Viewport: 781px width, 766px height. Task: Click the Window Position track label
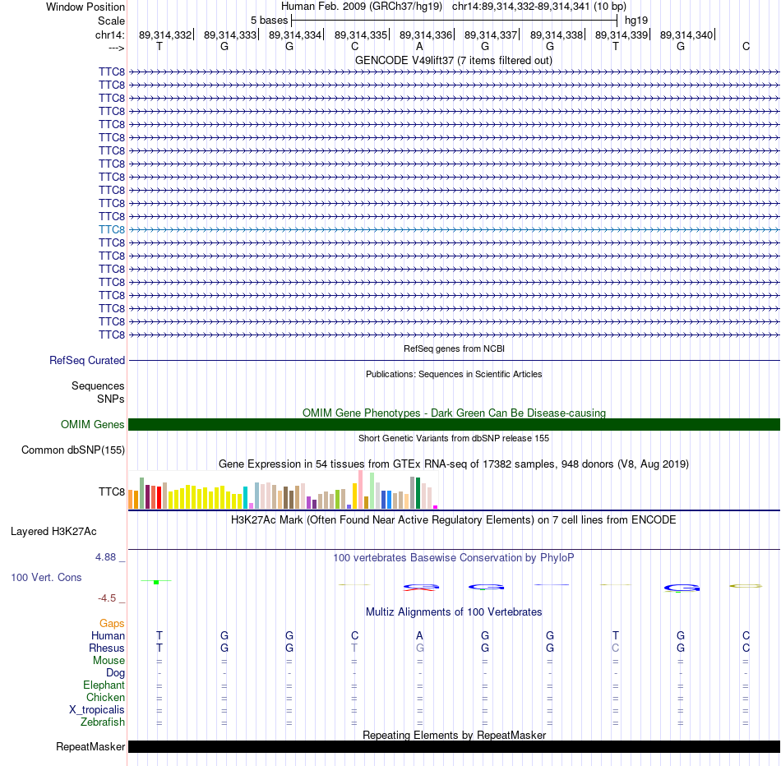(x=85, y=7)
